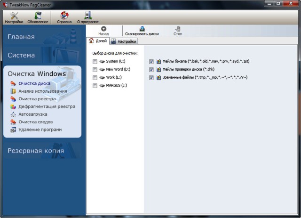Go back with the Назад arrow

(103, 31)
